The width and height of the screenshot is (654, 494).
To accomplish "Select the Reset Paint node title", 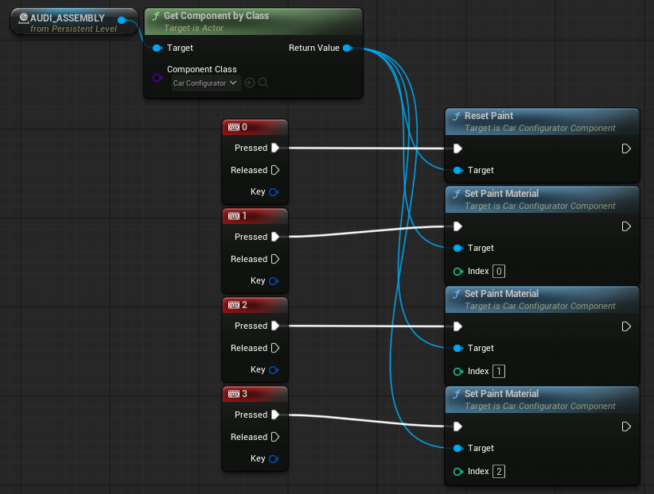I will (x=489, y=116).
